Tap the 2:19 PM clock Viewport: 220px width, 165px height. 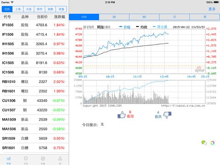click(x=110, y=2)
